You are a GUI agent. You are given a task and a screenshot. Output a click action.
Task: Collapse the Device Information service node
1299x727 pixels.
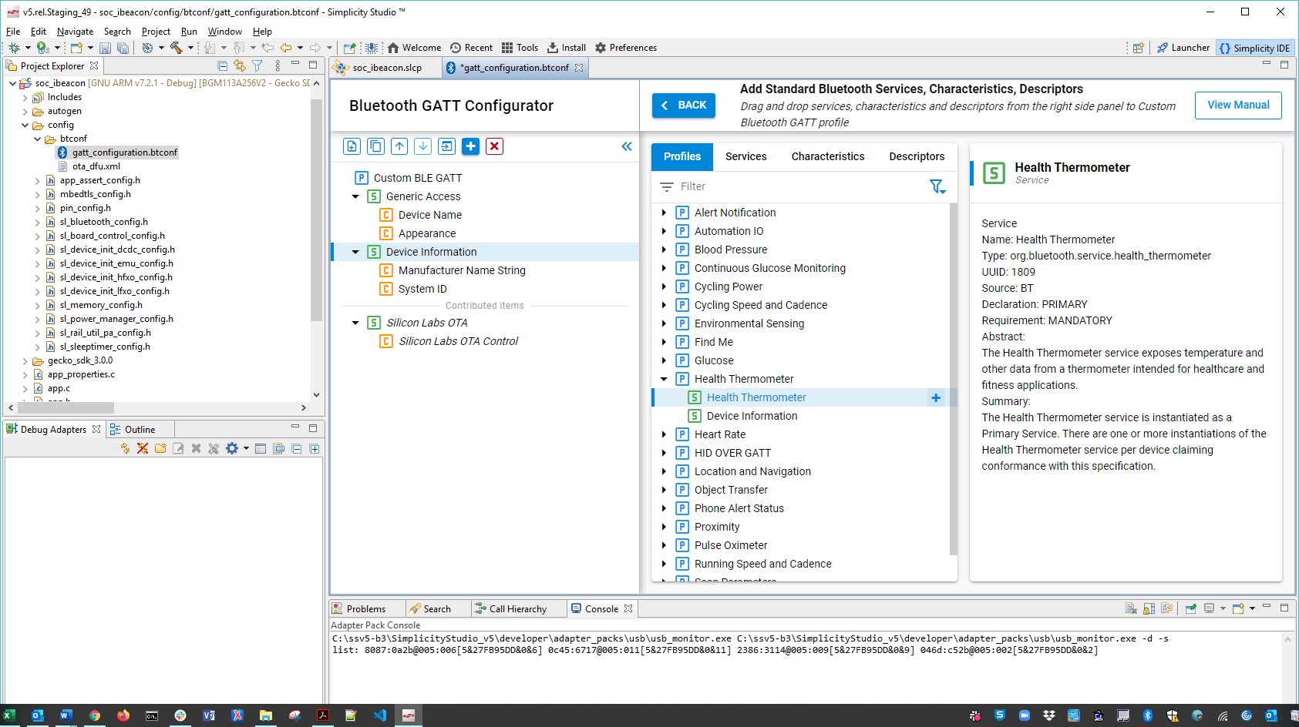coord(355,252)
